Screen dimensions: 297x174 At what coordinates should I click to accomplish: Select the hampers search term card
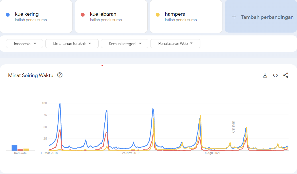186,16
